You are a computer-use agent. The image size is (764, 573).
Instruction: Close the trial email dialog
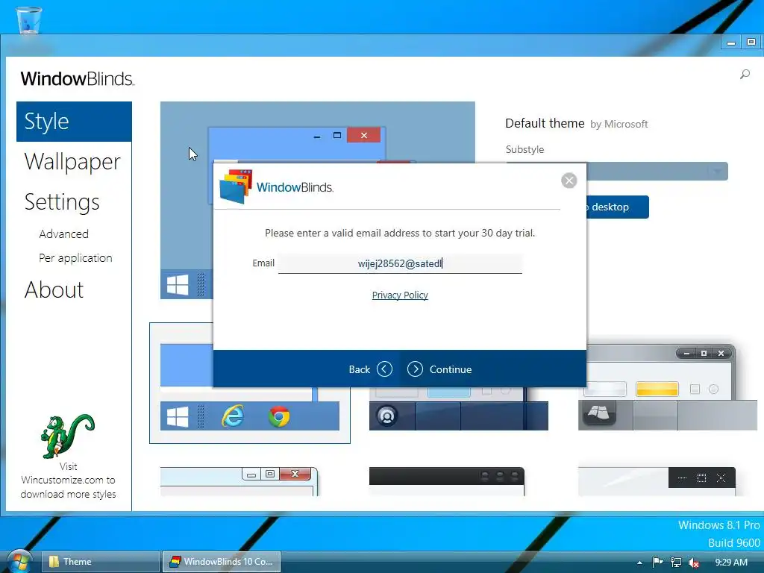pyautogui.click(x=569, y=181)
